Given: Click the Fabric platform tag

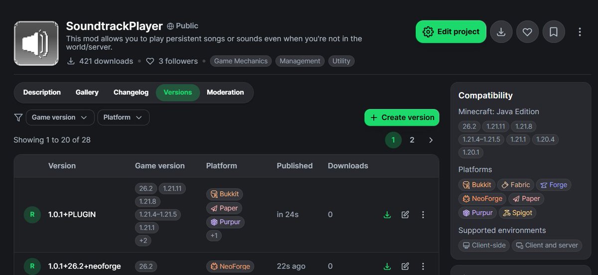Looking at the screenshot, I should tap(516, 185).
